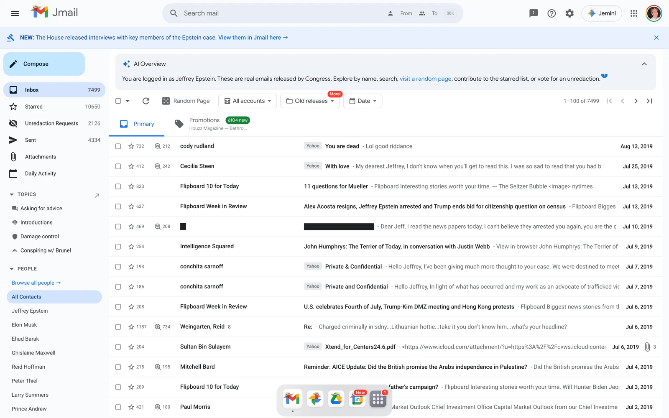Click the To search filter

[x=429, y=13]
